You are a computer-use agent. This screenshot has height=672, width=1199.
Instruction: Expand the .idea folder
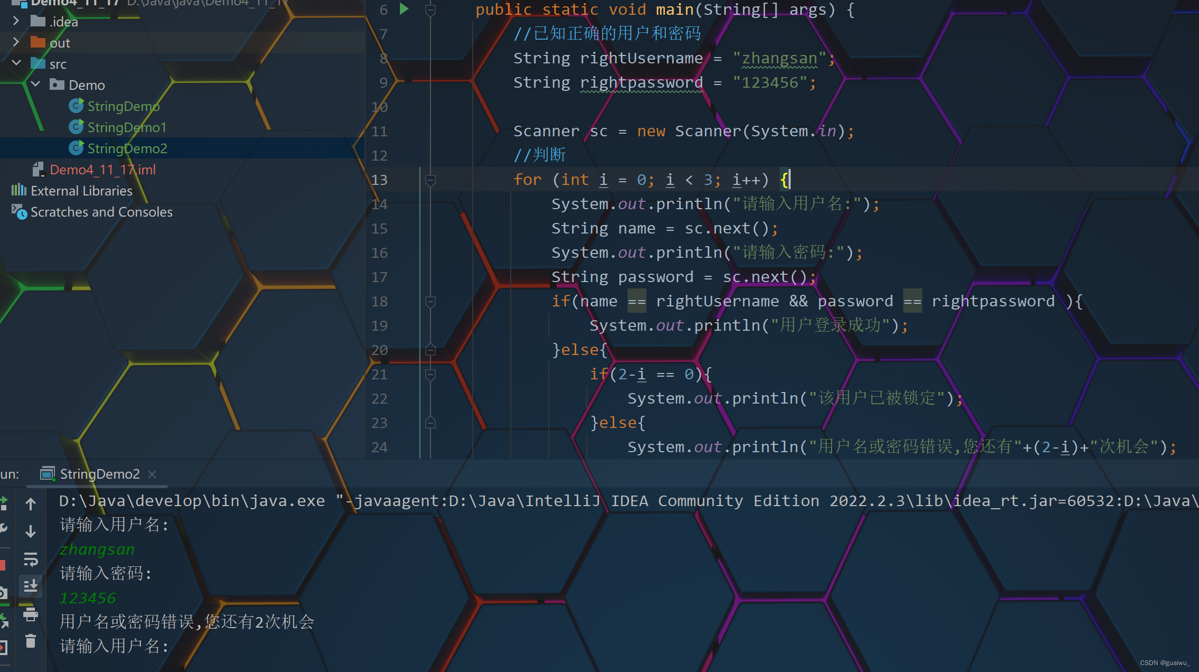(x=16, y=21)
